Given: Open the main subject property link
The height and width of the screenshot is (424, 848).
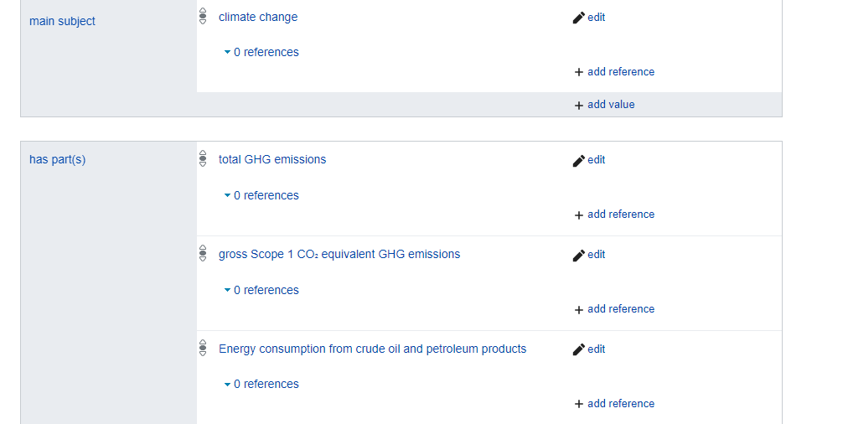Looking at the screenshot, I should point(62,21).
